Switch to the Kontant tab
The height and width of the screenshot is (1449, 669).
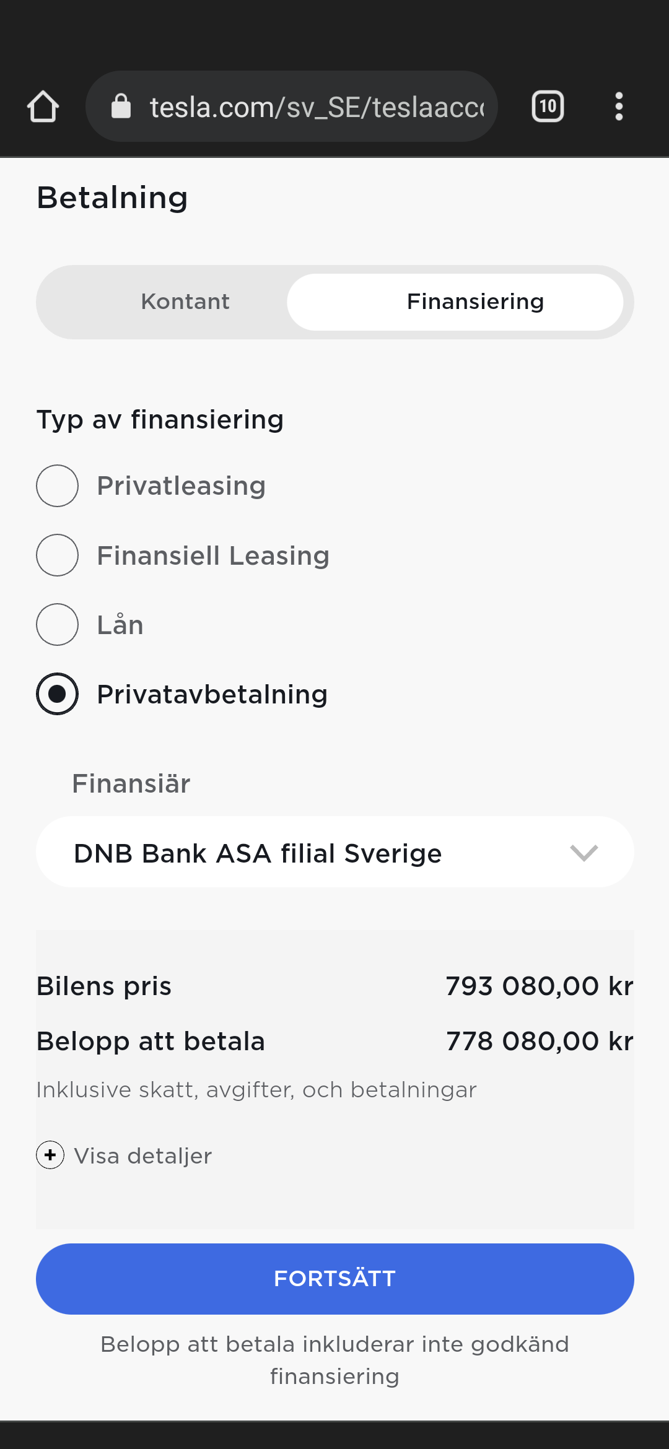pos(185,302)
